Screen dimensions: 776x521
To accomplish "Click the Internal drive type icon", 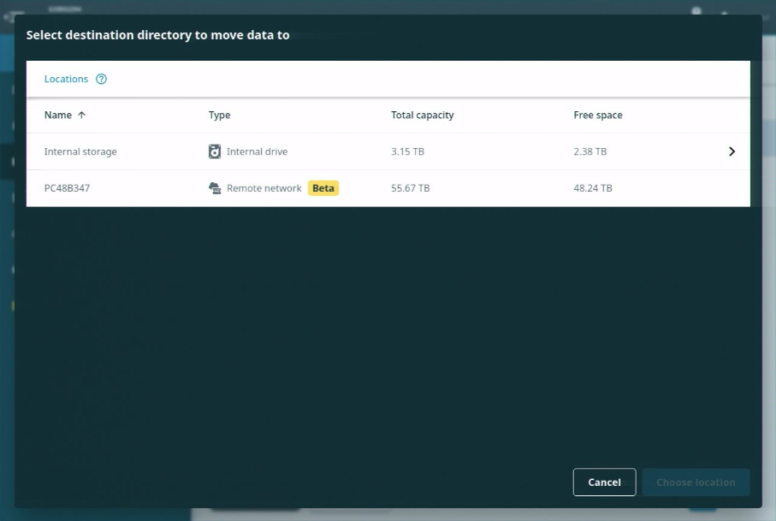I will (x=216, y=151).
